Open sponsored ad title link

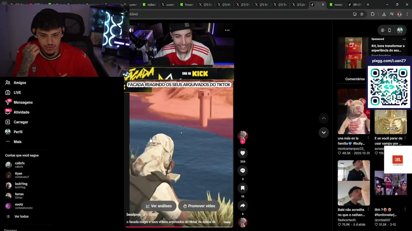tap(388, 48)
